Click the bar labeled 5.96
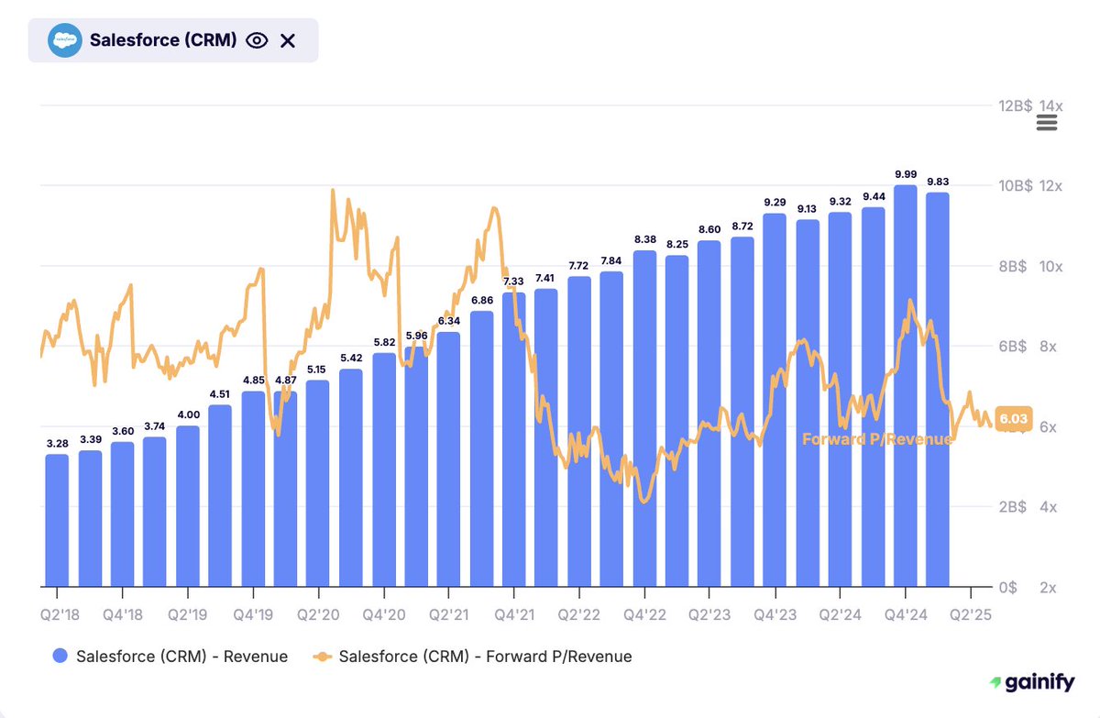Screen dimensions: 1100x718 pos(416,468)
